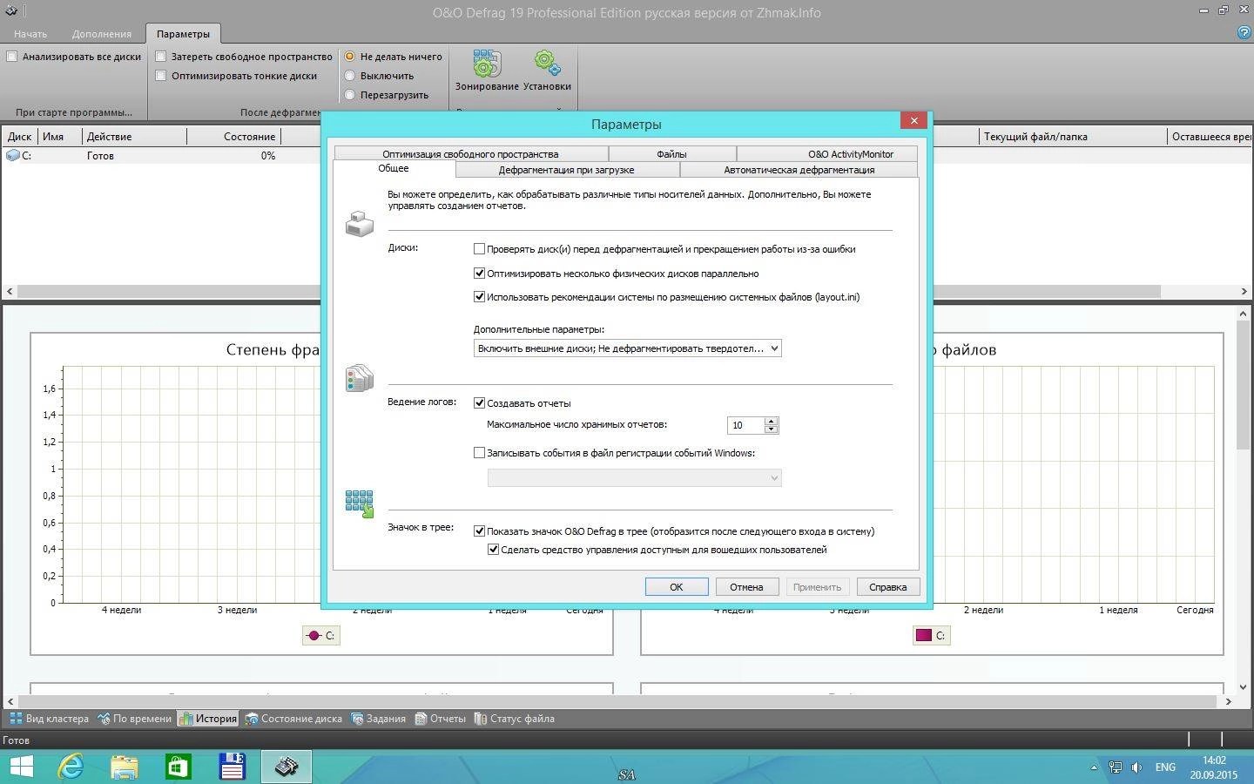This screenshot has height=784, width=1254.
Task: Toggle Показать значок O&O Defrag в трее
Action: coord(479,531)
